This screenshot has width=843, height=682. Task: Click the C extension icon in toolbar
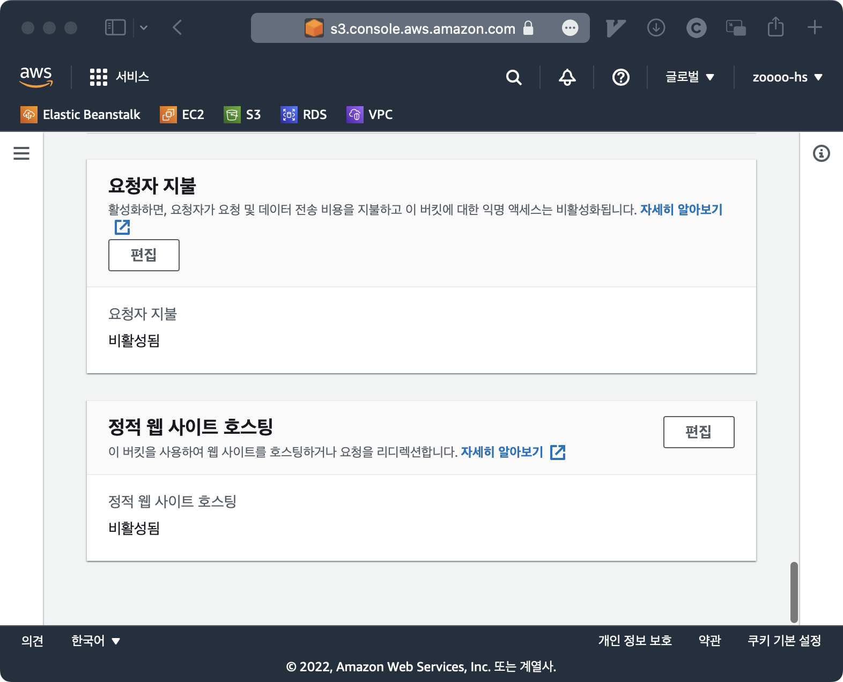[696, 27]
